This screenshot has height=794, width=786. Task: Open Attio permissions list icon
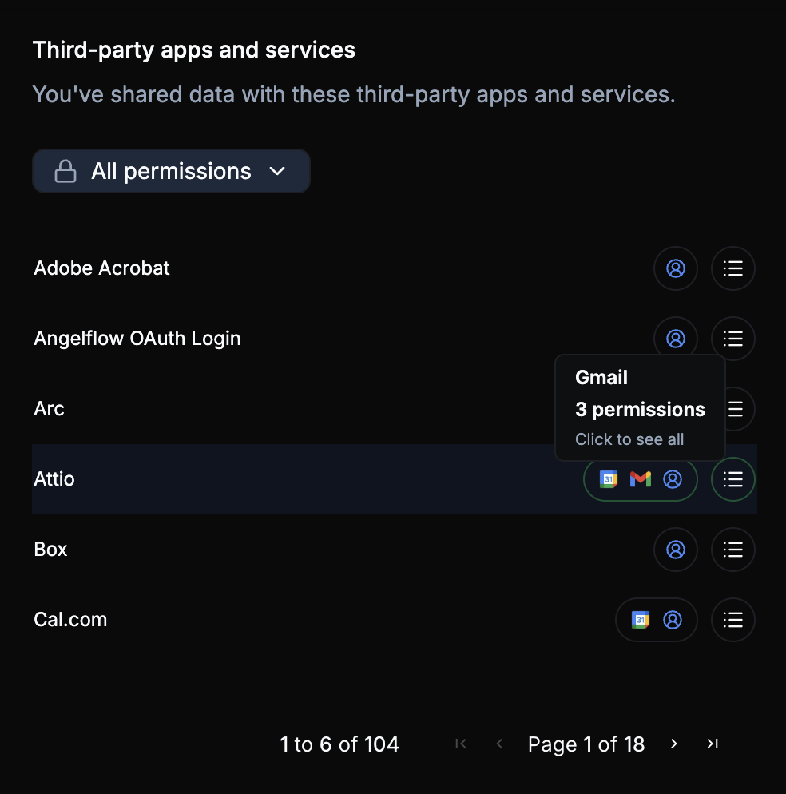pos(733,479)
